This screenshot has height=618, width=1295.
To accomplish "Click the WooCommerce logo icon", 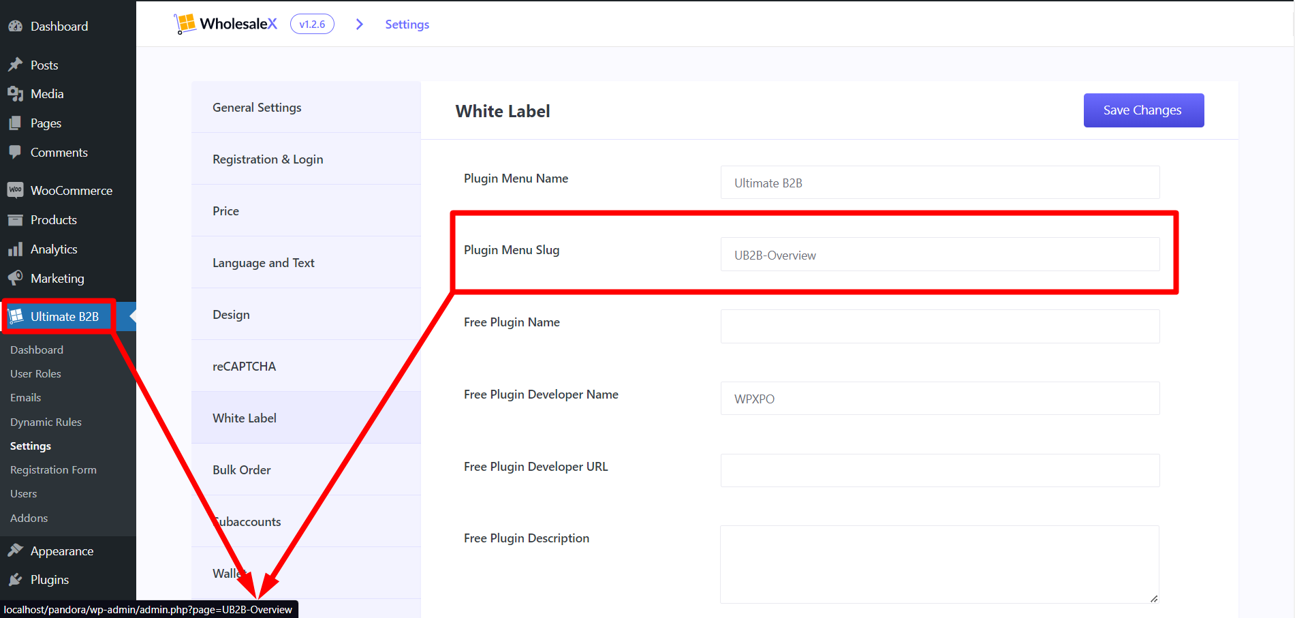I will coord(16,190).
